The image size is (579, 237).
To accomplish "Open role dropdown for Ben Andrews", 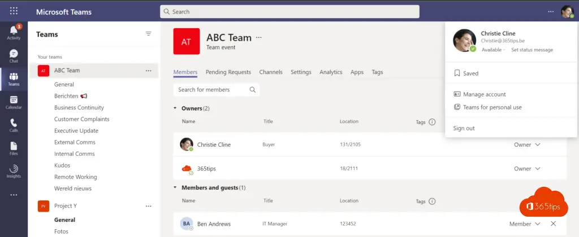I will (x=525, y=224).
